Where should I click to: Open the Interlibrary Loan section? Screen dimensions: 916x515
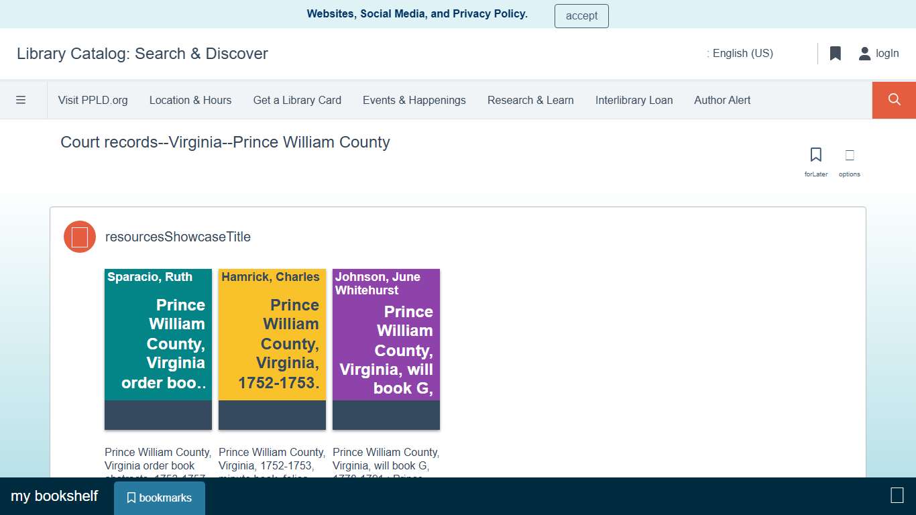click(x=634, y=100)
